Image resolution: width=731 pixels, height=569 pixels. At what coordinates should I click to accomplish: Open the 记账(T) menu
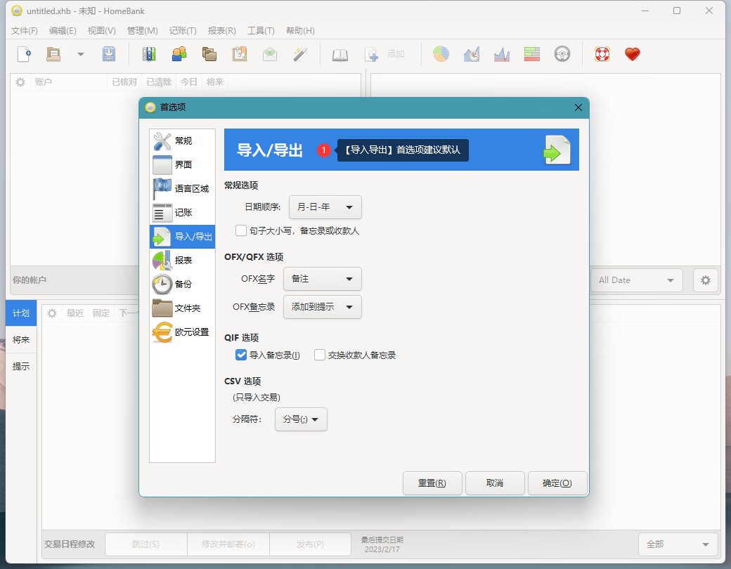(183, 31)
